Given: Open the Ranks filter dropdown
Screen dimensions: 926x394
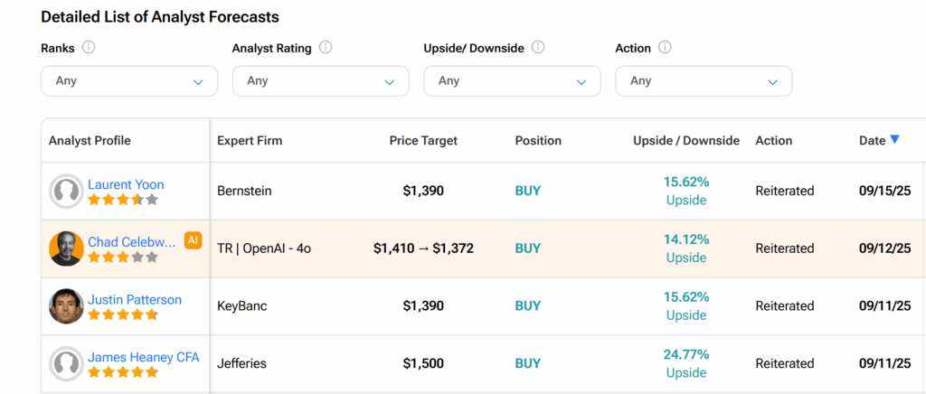Looking at the screenshot, I should coord(129,81).
